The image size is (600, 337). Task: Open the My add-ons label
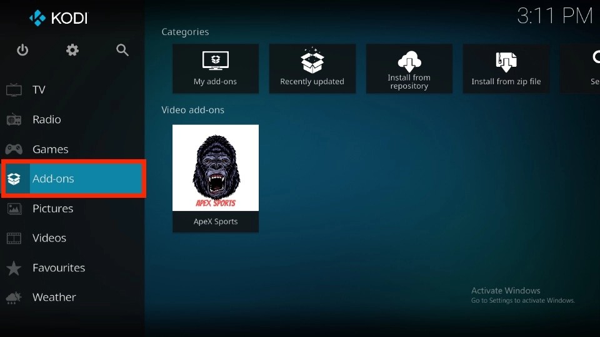(215, 81)
